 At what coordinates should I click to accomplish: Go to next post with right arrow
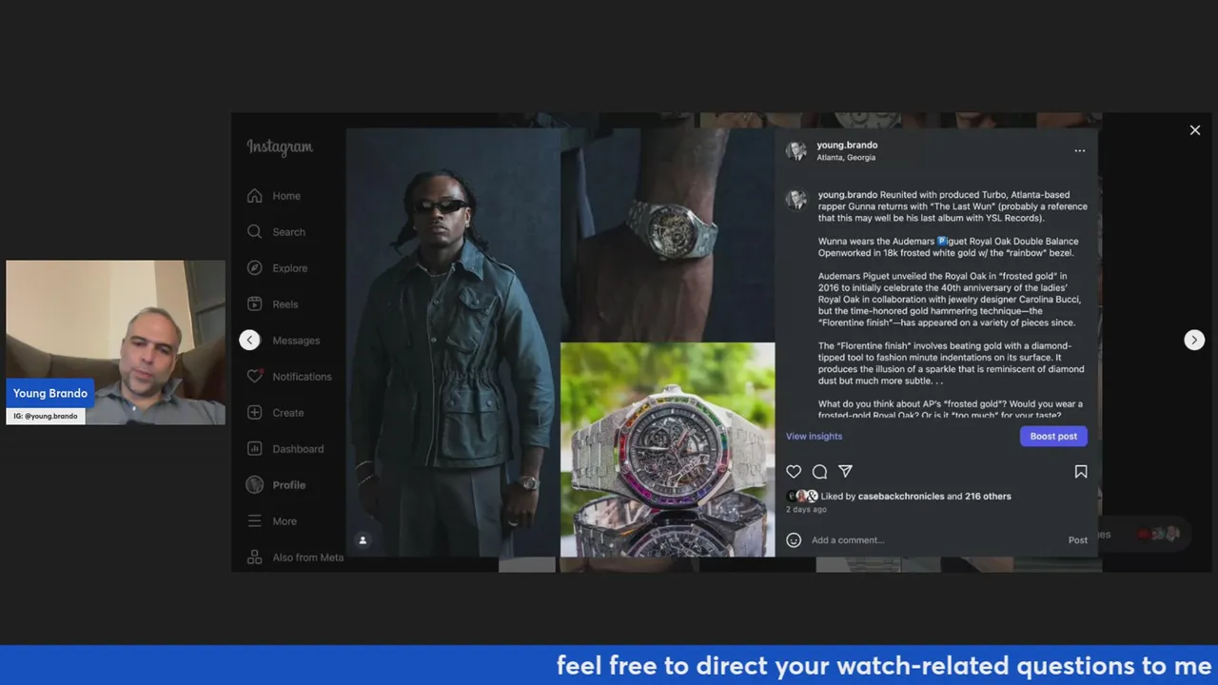click(x=1194, y=340)
